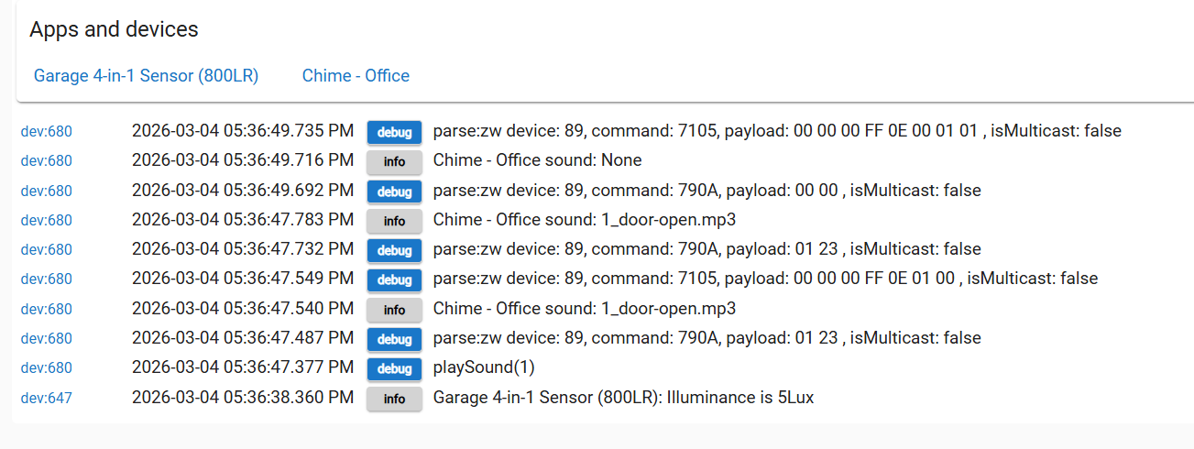Open dev:647 link for Illuminance entry
Image resolution: width=1194 pixels, height=449 pixels.
point(46,399)
